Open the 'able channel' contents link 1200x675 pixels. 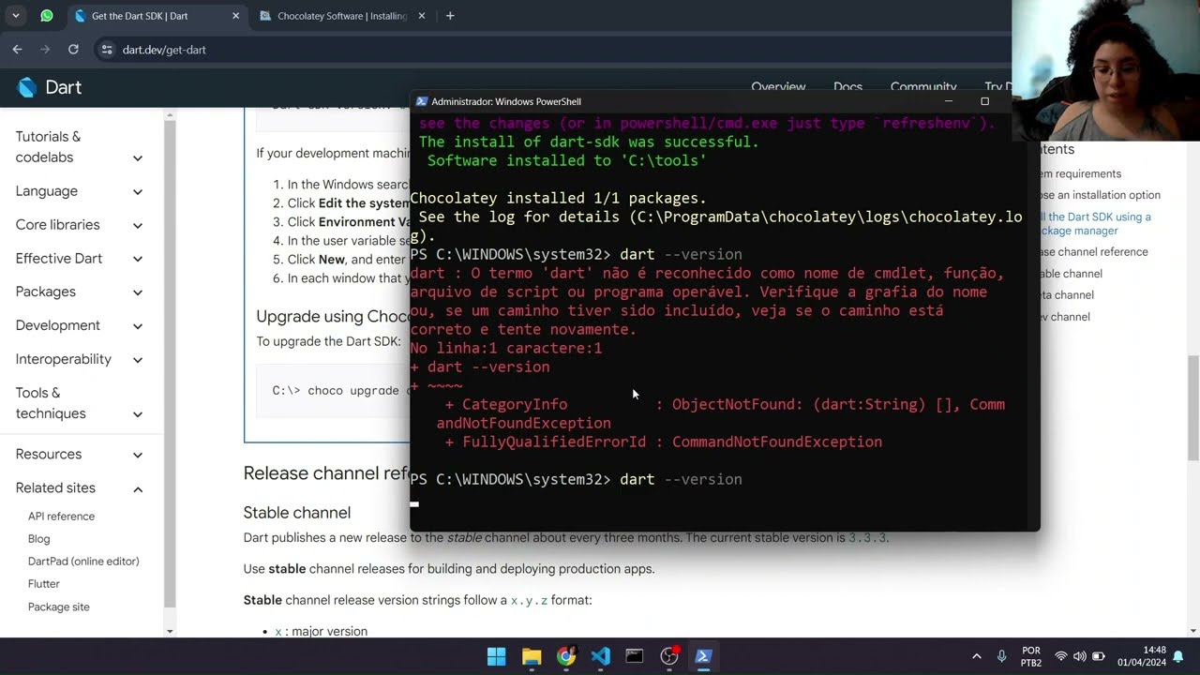pyautogui.click(x=1071, y=274)
